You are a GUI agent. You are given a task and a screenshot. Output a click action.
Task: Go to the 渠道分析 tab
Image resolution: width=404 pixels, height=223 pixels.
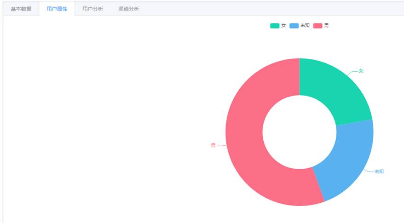click(x=128, y=9)
